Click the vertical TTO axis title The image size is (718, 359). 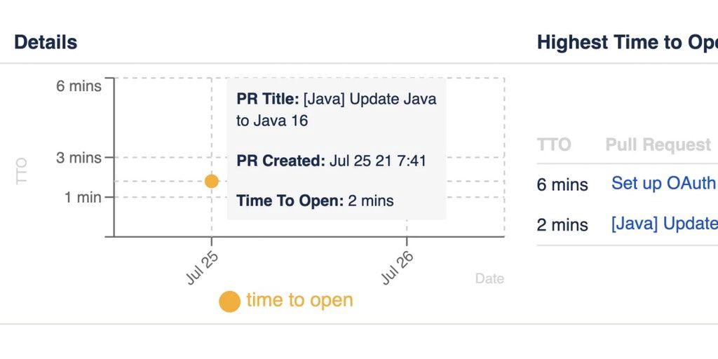pyautogui.click(x=22, y=171)
